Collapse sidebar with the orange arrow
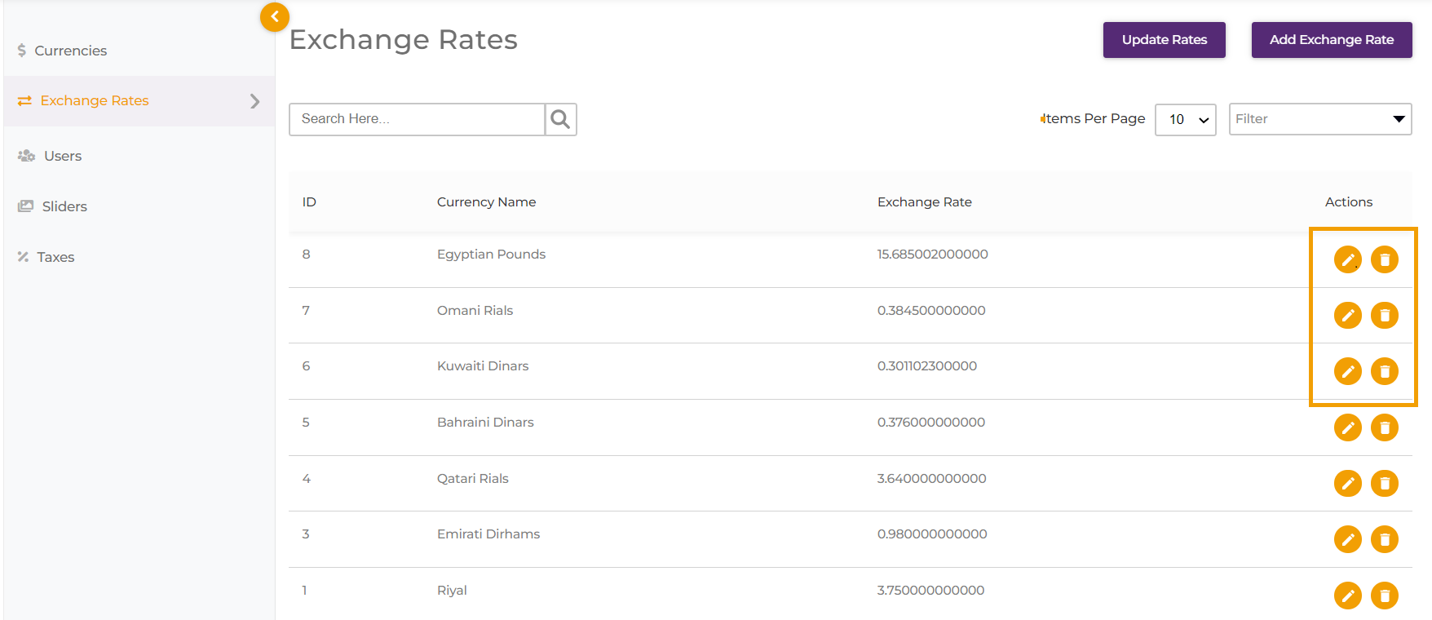 (x=275, y=16)
